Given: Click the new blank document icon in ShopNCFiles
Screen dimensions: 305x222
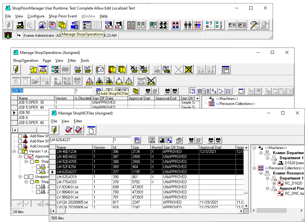Looking at the screenshot, I should (x=91, y=130).
